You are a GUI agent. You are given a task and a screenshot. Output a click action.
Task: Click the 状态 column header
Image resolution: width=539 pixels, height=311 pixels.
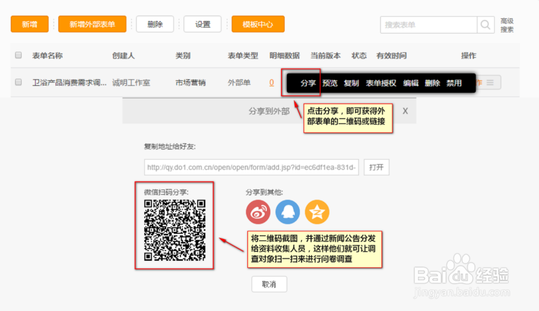pos(359,56)
